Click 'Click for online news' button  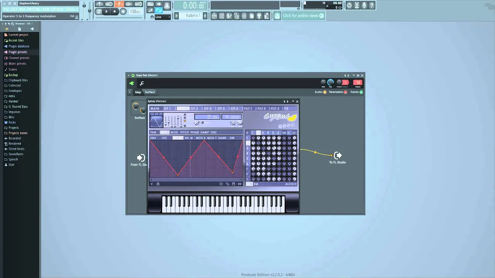(x=303, y=16)
